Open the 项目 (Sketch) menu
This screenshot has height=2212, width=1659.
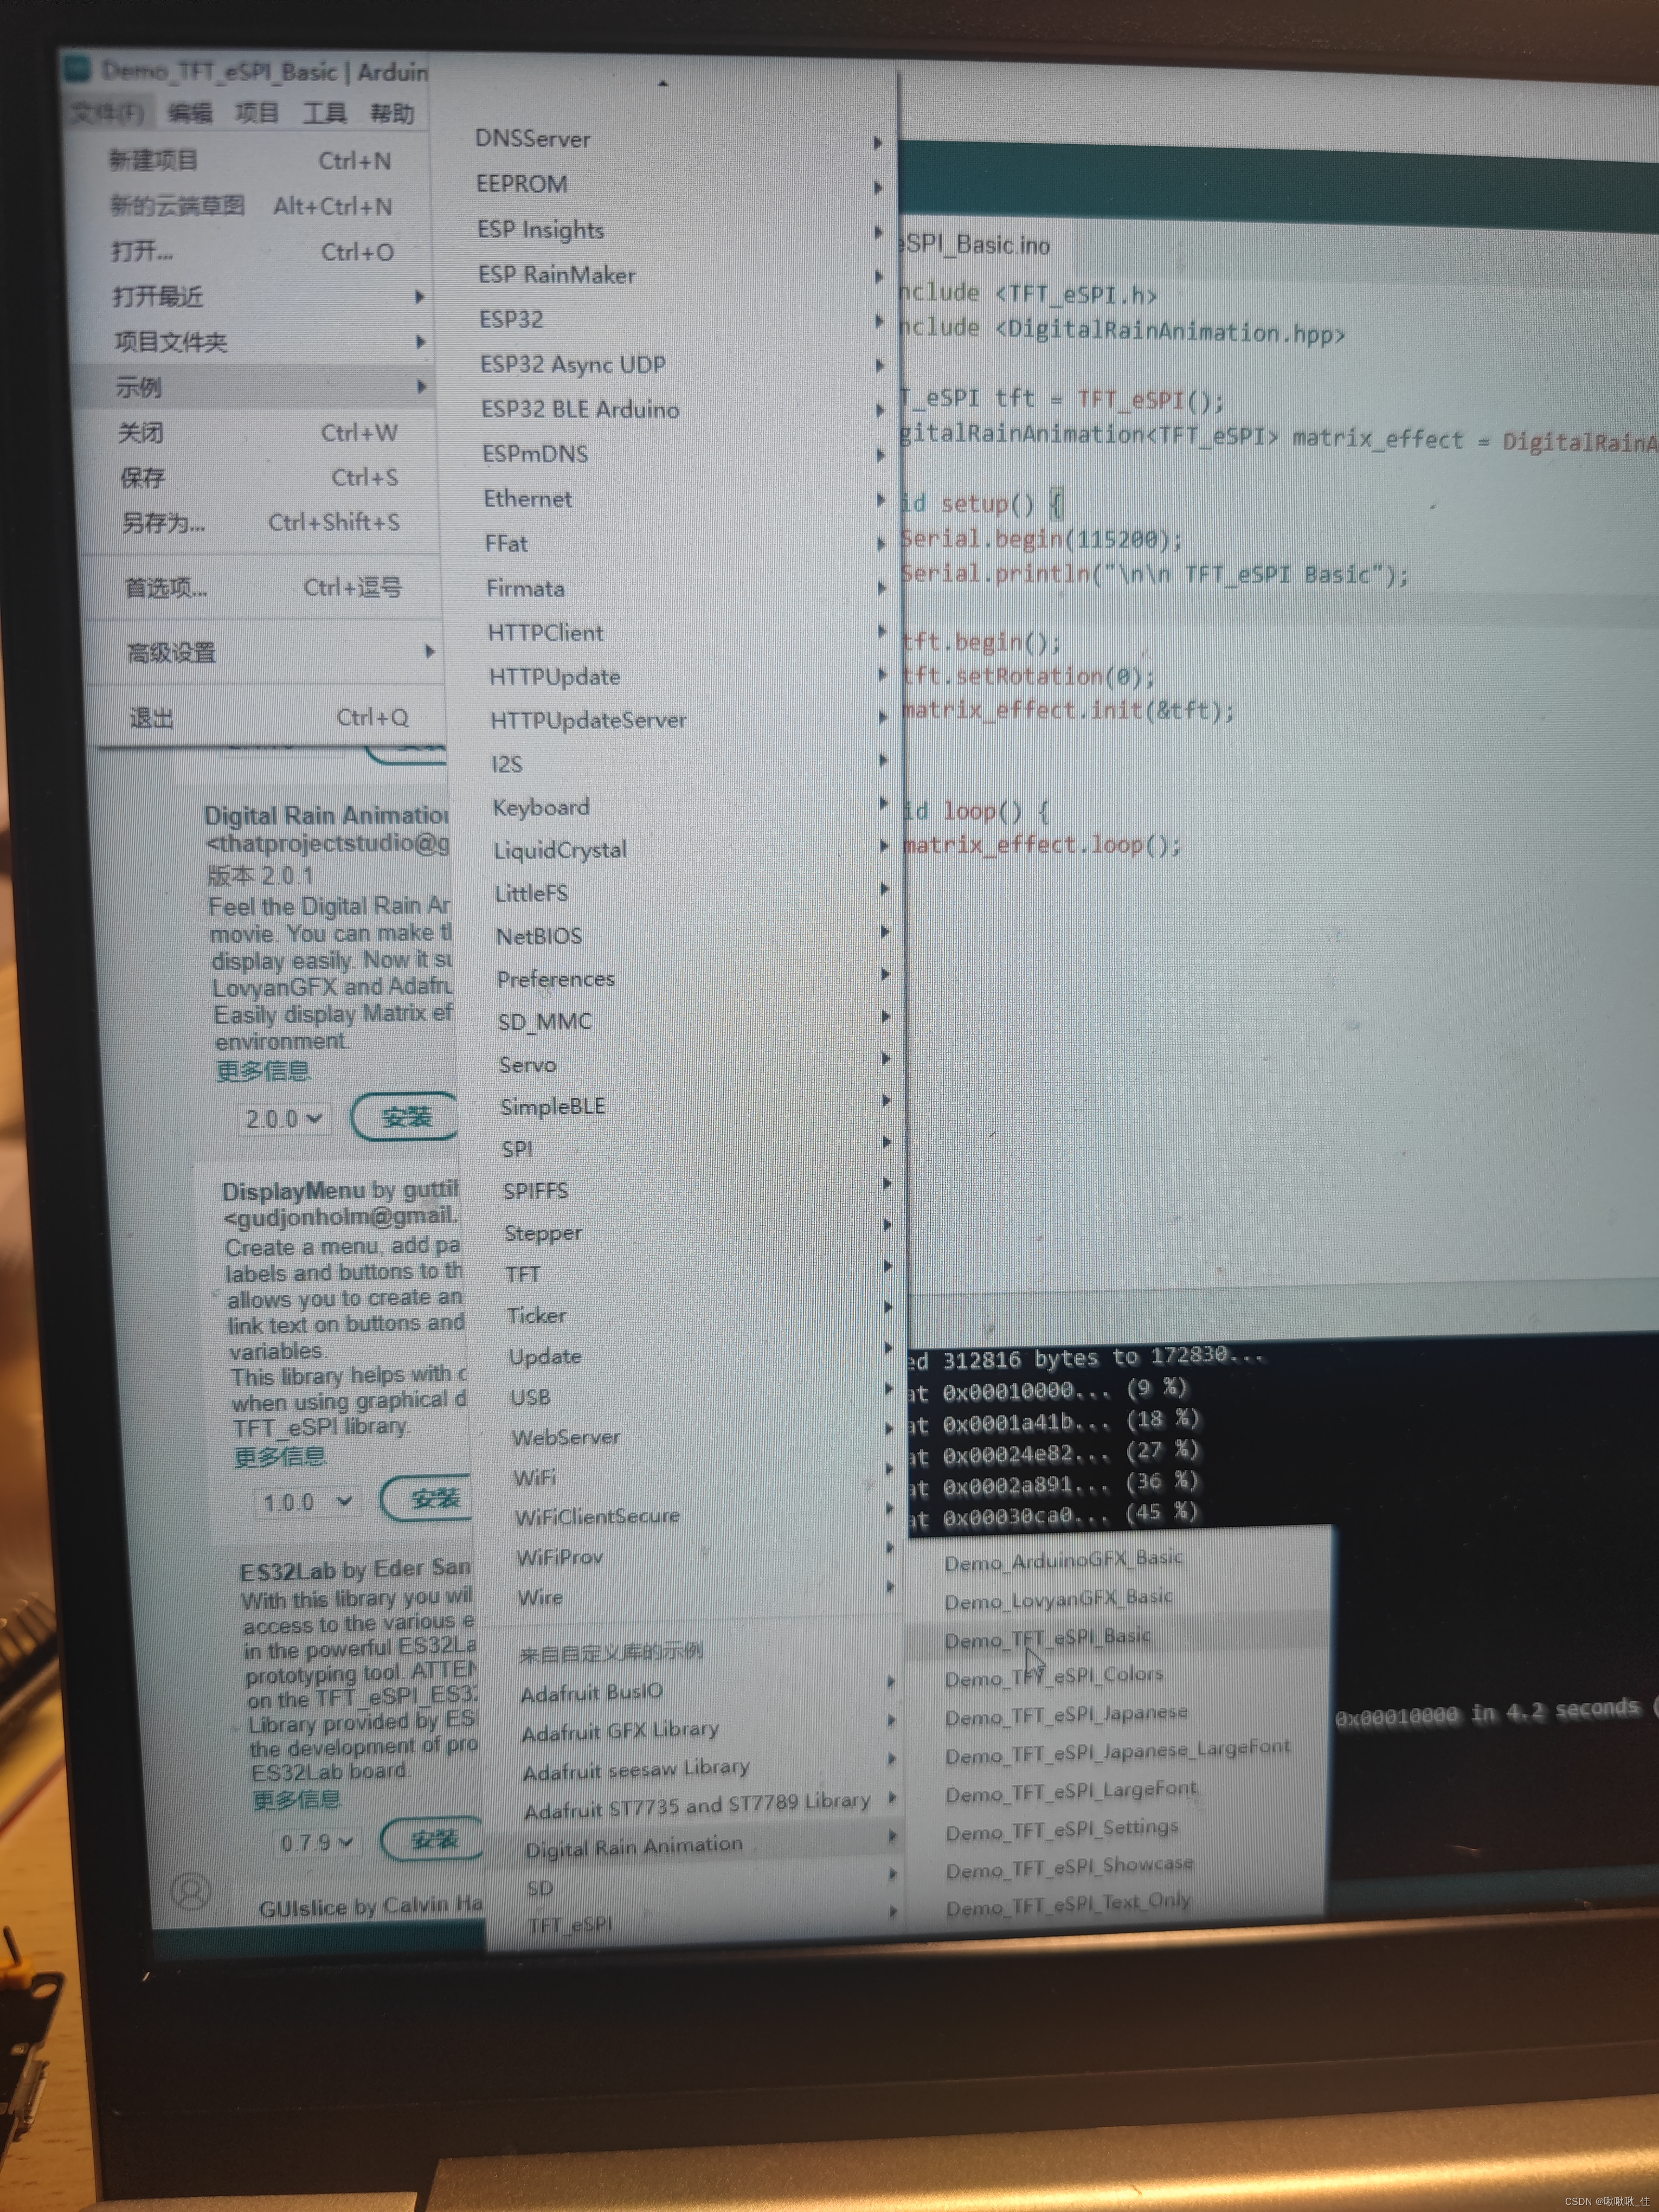tap(257, 112)
